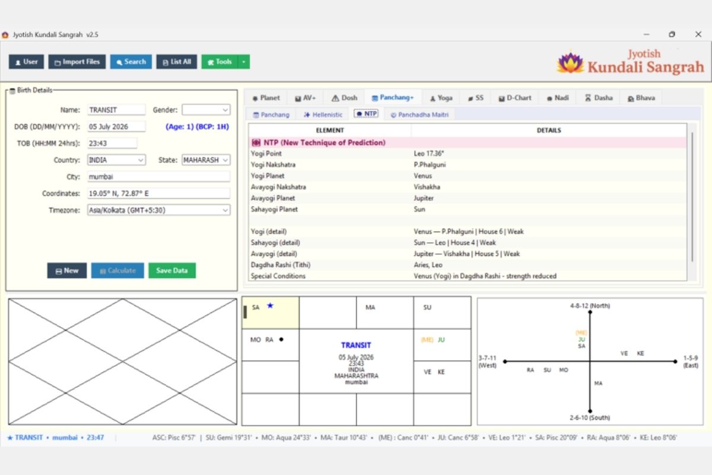Click the Dagdha Rashi (Tithi) row

(468, 265)
